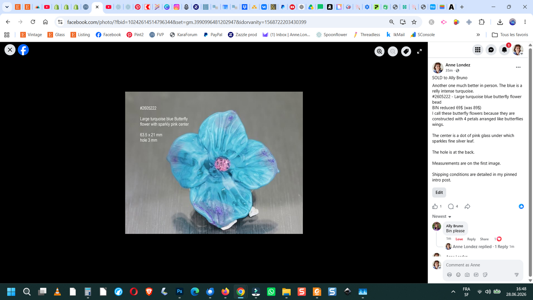
Task: Zoom out of the photo
Action: point(393,52)
